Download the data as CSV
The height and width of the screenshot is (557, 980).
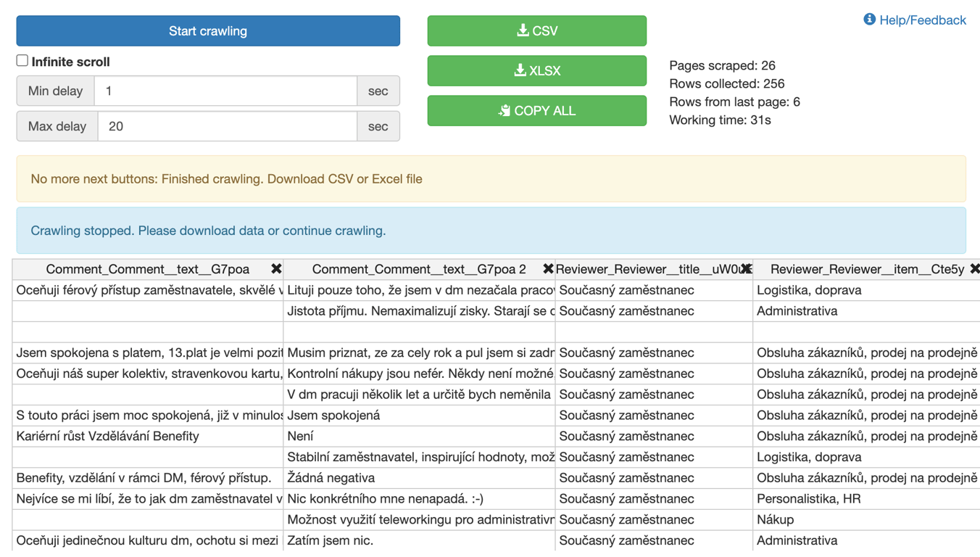point(537,31)
